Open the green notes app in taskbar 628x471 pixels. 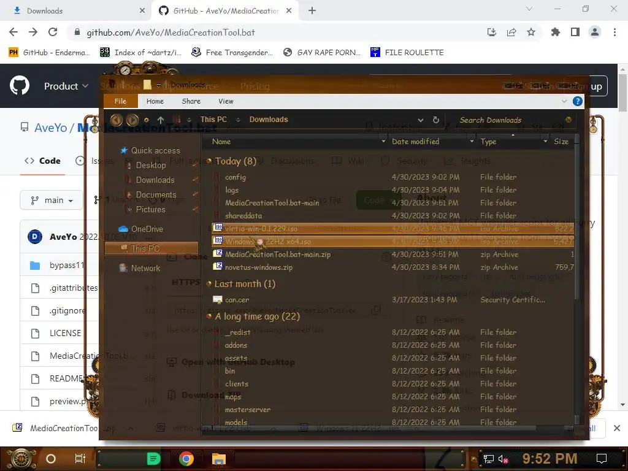(153, 459)
